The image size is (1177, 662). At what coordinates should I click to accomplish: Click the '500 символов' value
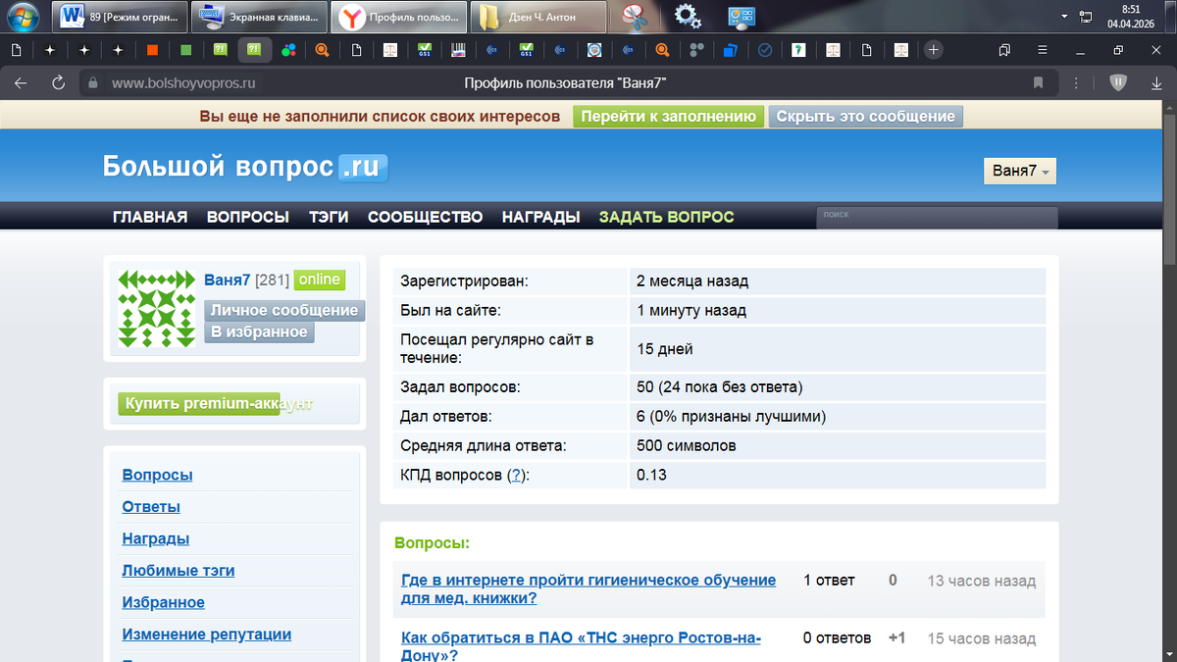[686, 445]
